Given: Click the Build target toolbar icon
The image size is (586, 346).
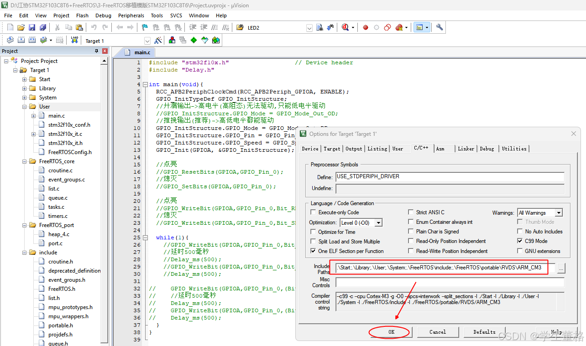Looking at the screenshot, I should (21, 40).
